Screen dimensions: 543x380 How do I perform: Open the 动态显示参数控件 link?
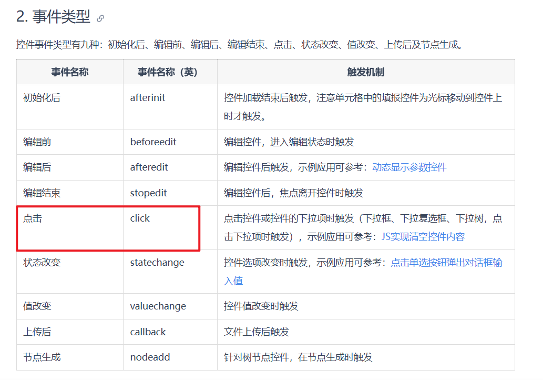(x=409, y=167)
